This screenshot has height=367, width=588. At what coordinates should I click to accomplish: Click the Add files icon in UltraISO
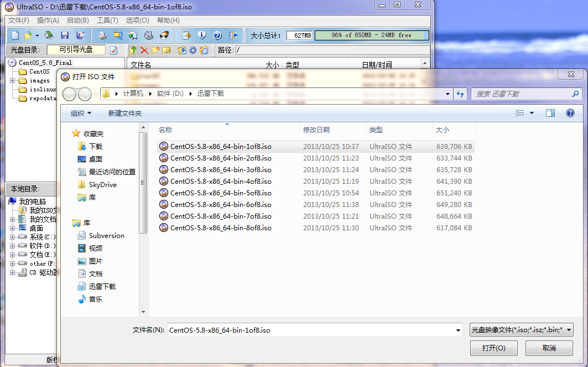[182, 50]
